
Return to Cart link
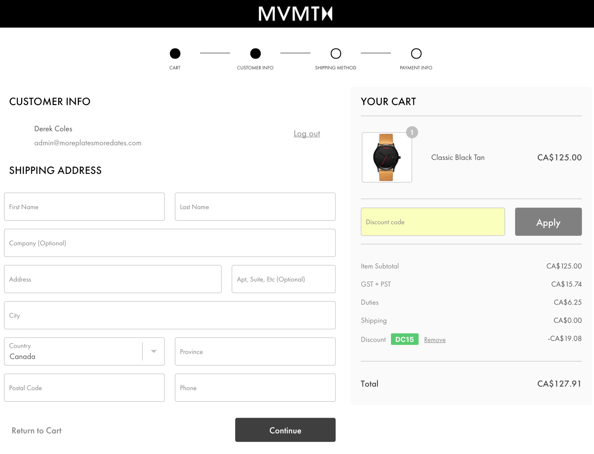[x=37, y=431]
